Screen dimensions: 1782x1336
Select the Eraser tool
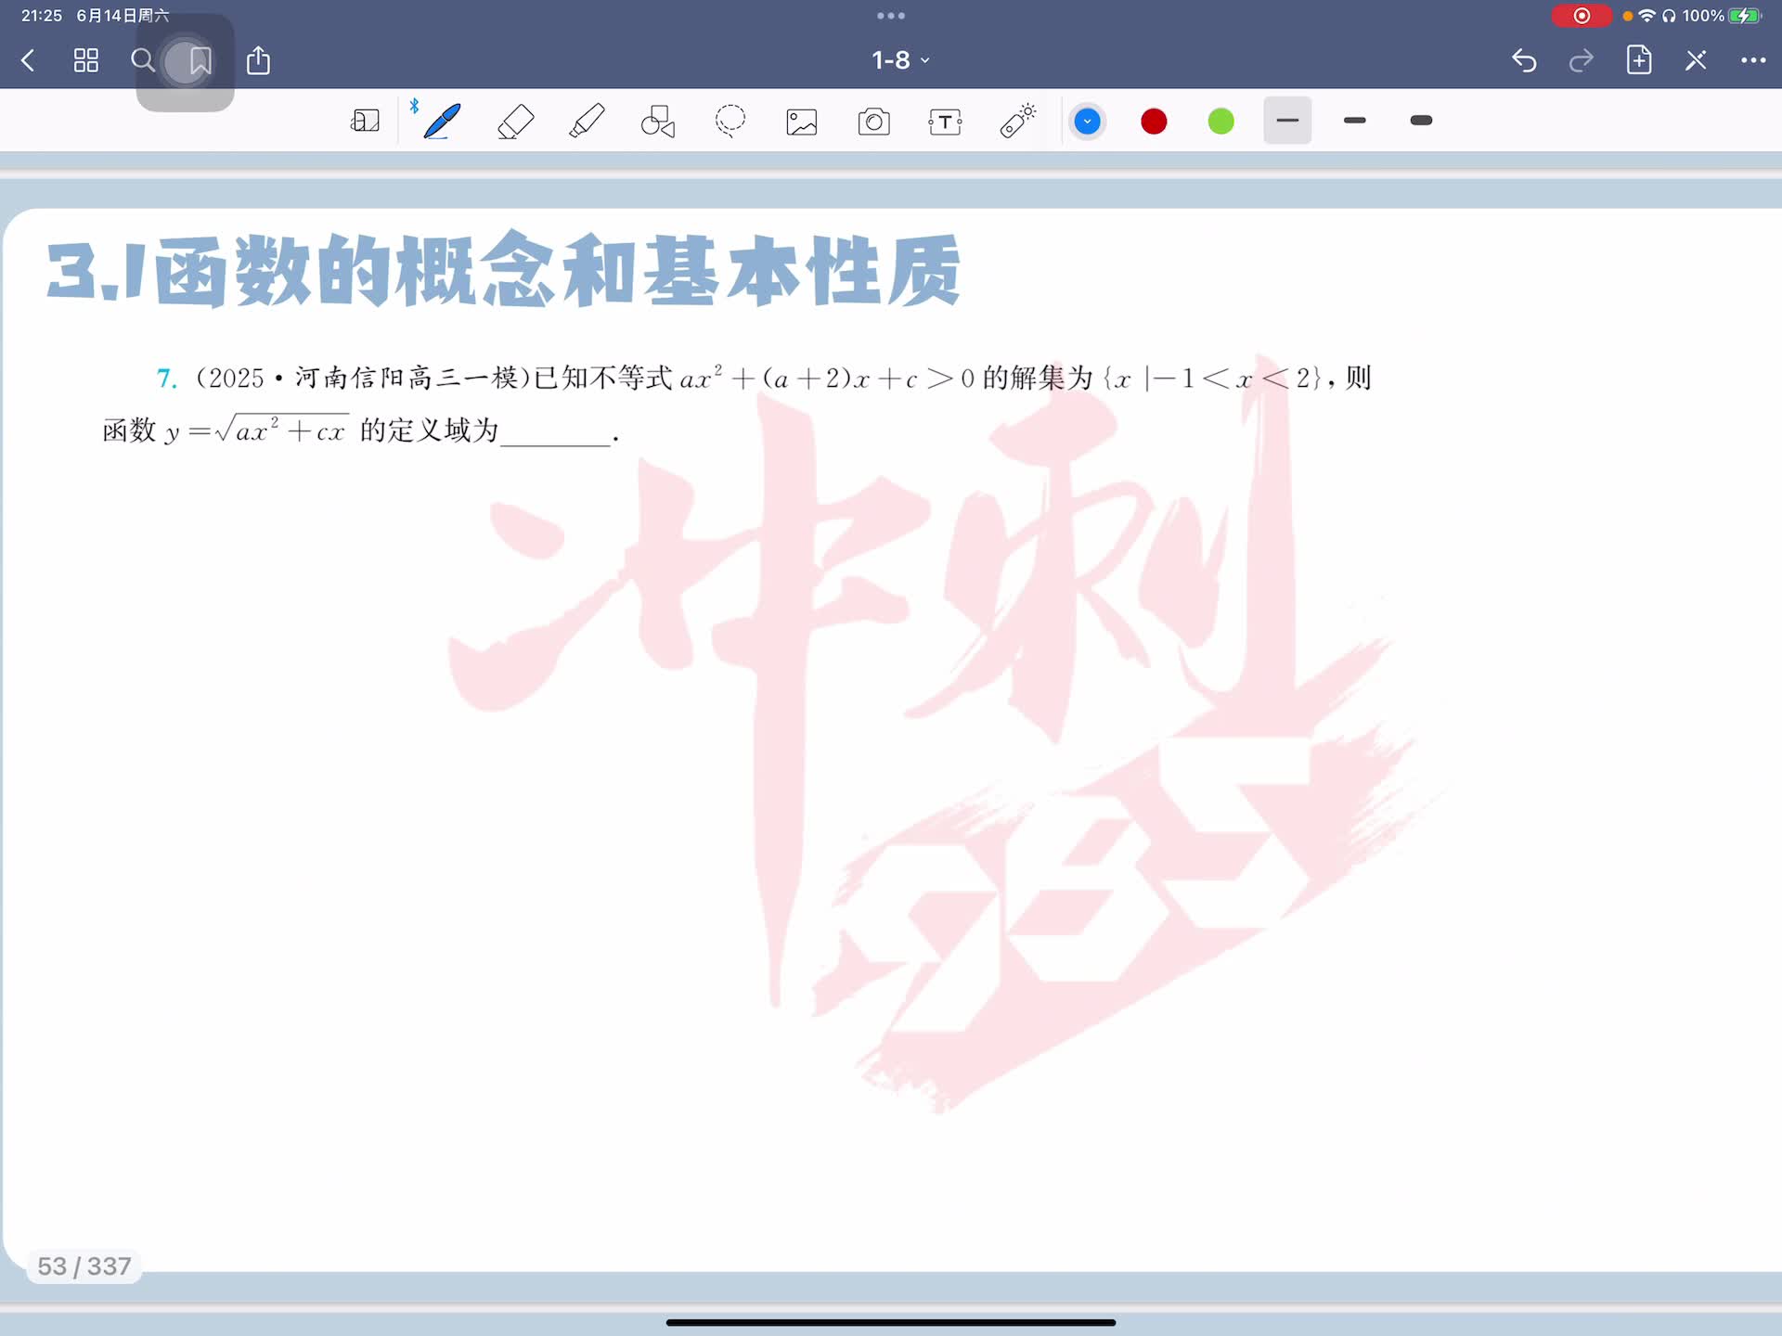(515, 122)
